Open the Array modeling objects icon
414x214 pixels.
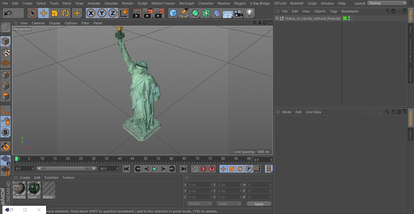coord(206,13)
